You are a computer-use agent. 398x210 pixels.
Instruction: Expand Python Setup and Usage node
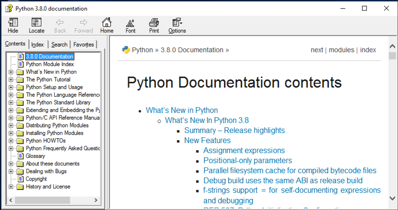click(x=11, y=87)
